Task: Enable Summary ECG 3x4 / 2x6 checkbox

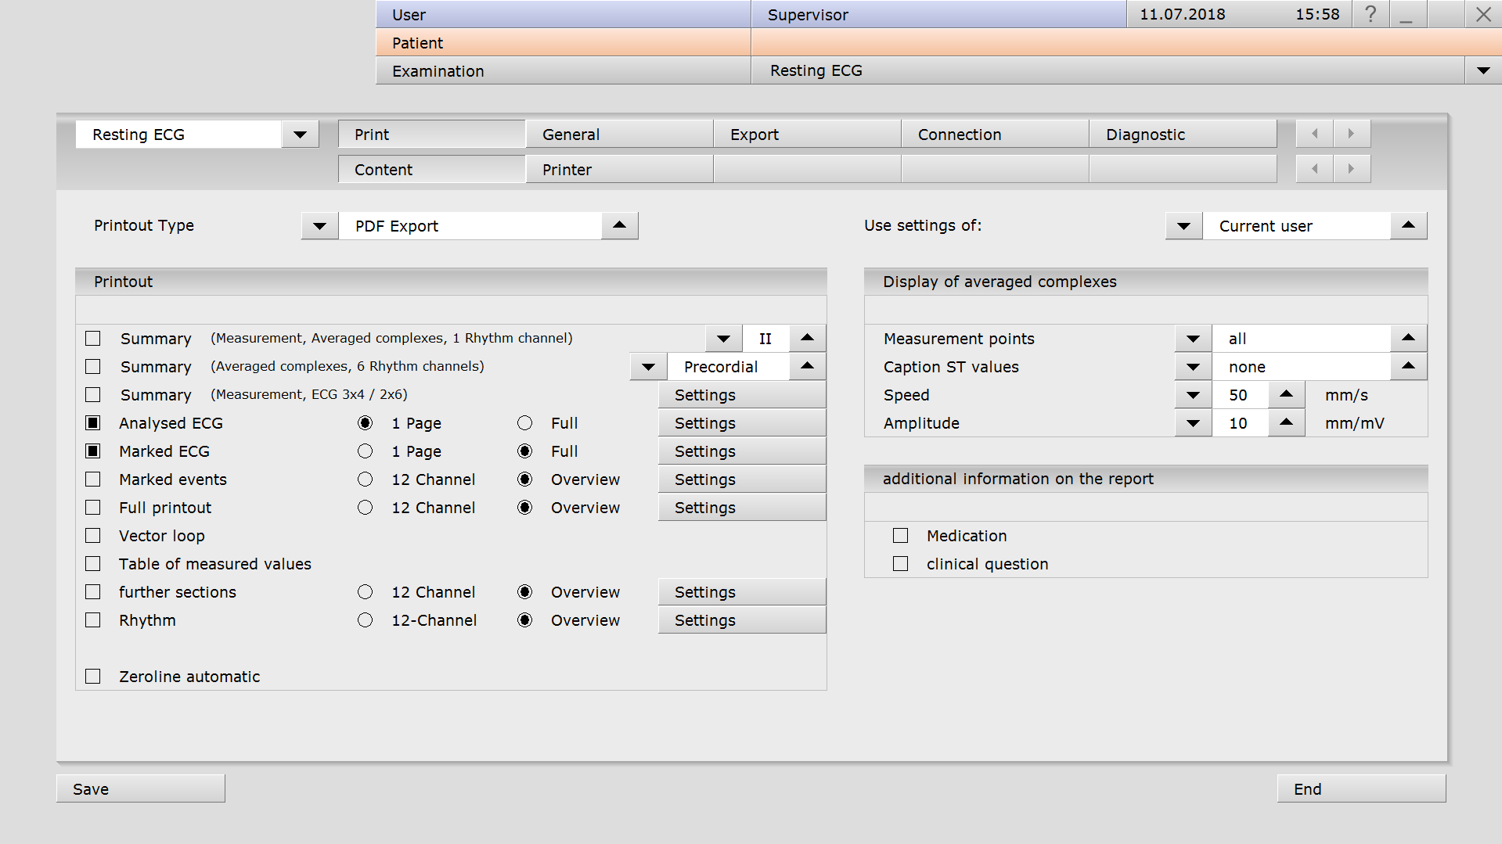Action: pyautogui.click(x=93, y=395)
